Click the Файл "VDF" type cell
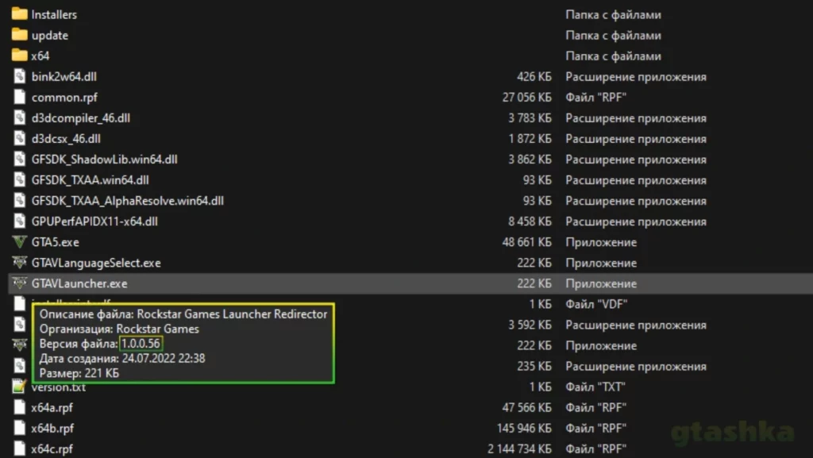This screenshot has width=813, height=458. (x=596, y=304)
